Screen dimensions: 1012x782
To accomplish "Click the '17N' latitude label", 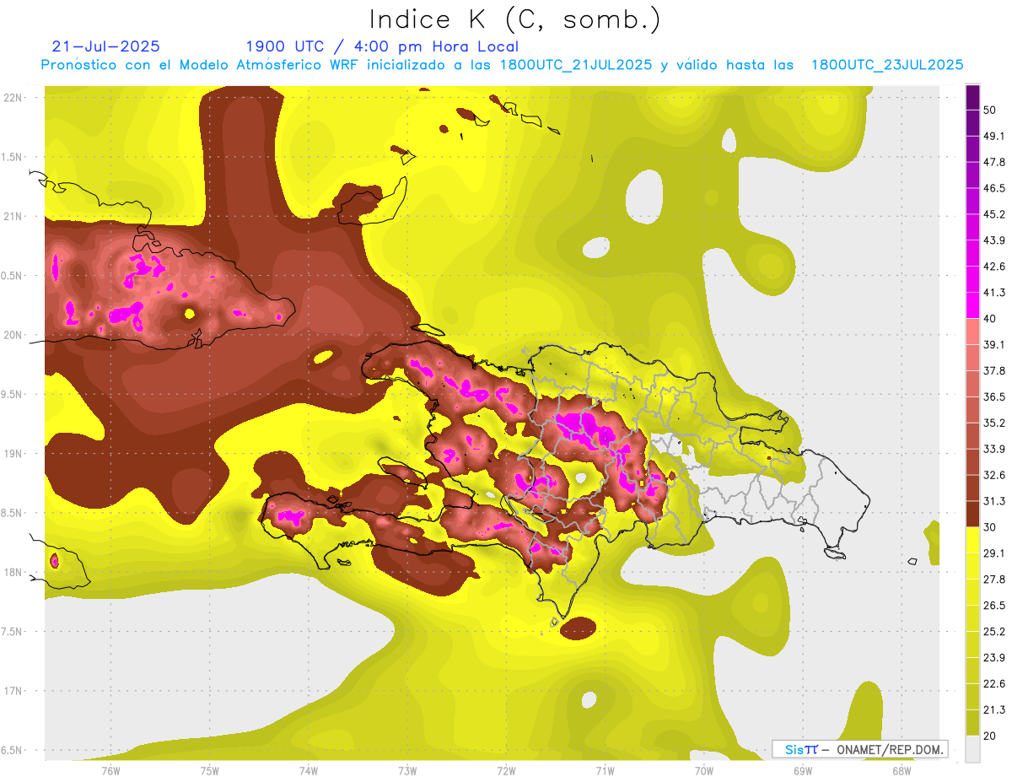I will pyautogui.click(x=13, y=691).
